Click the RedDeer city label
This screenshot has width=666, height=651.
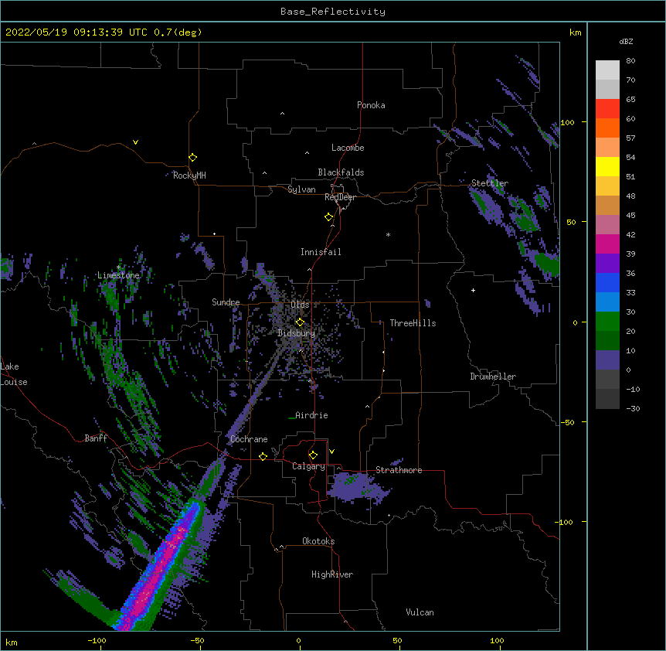pyautogui.click(x=340, y=197)
